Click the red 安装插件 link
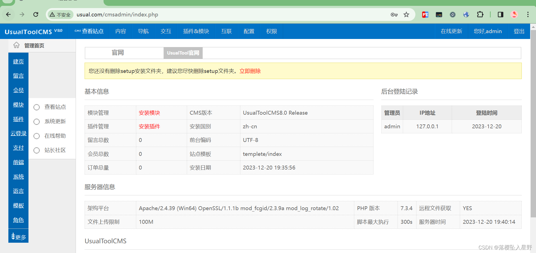The image size is (536, 253). 149,126
